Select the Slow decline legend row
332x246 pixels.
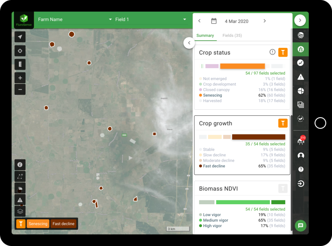click(x=242, y=155)
